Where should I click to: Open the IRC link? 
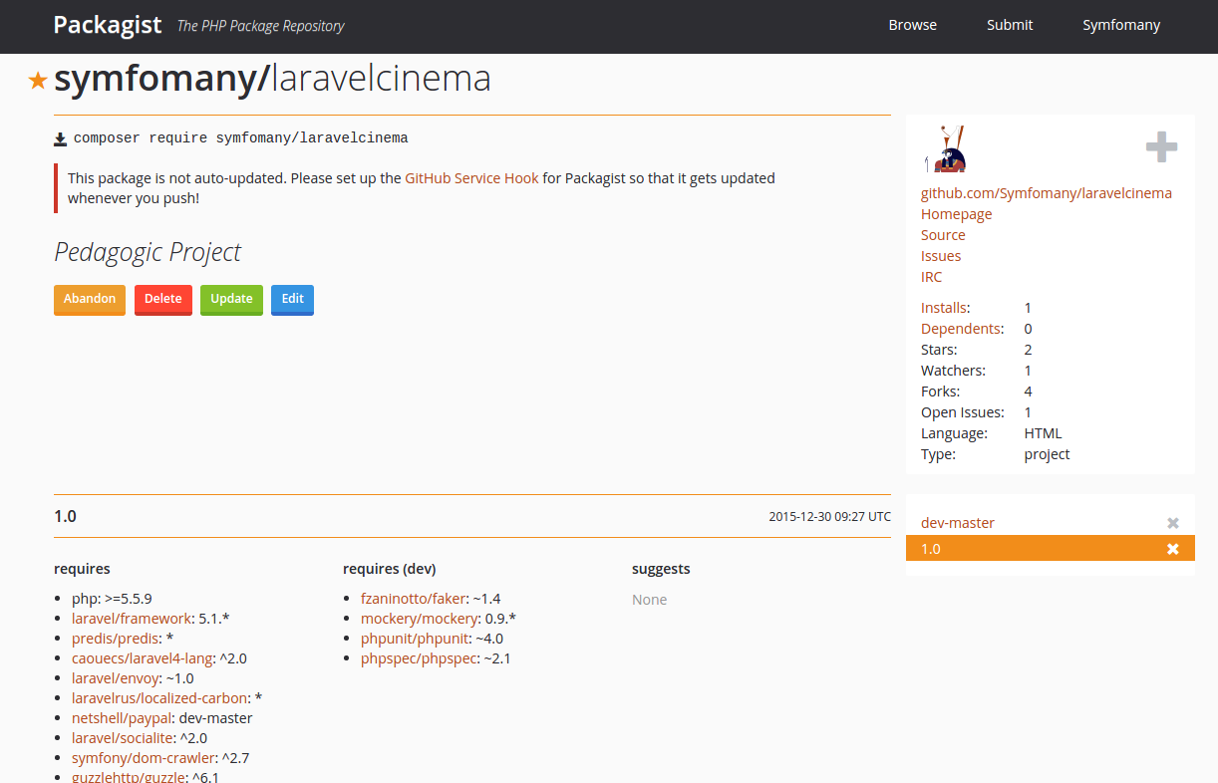click(x=931, y=277)
